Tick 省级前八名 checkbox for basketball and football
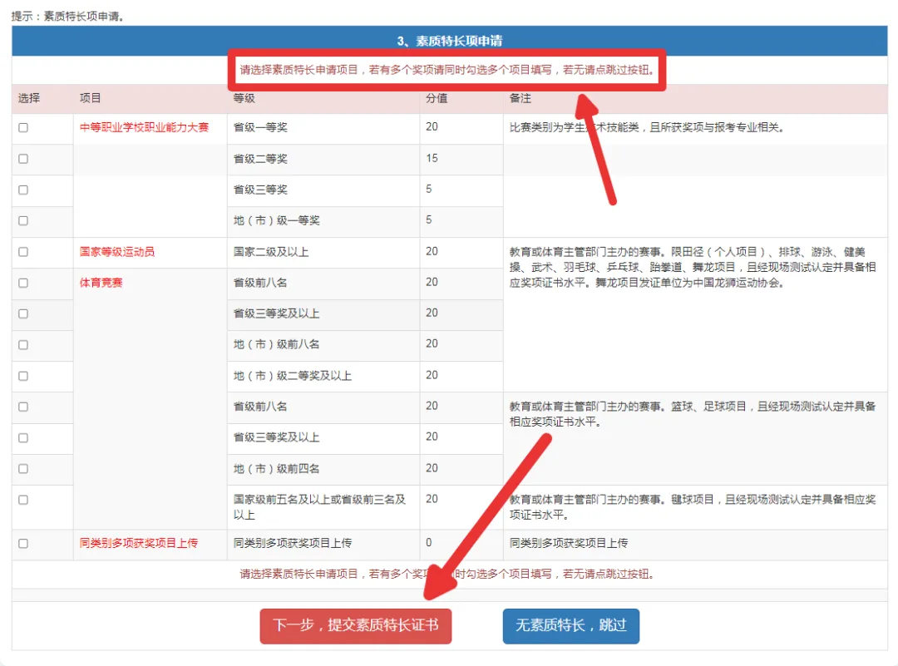This screenshot has height=666, width=898. [x=23, y=407]
